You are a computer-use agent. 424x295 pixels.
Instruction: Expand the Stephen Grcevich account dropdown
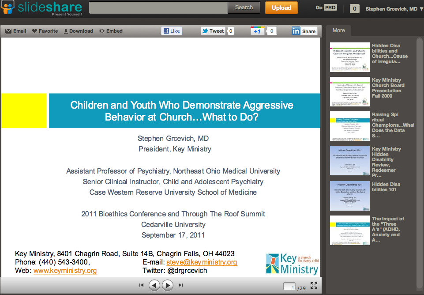(x=394, y=8)
